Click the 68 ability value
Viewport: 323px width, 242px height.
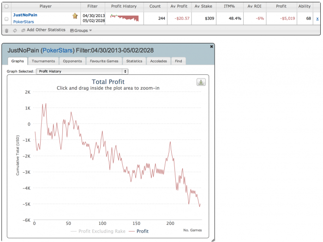pyautogui.click(x=308, y=18)
